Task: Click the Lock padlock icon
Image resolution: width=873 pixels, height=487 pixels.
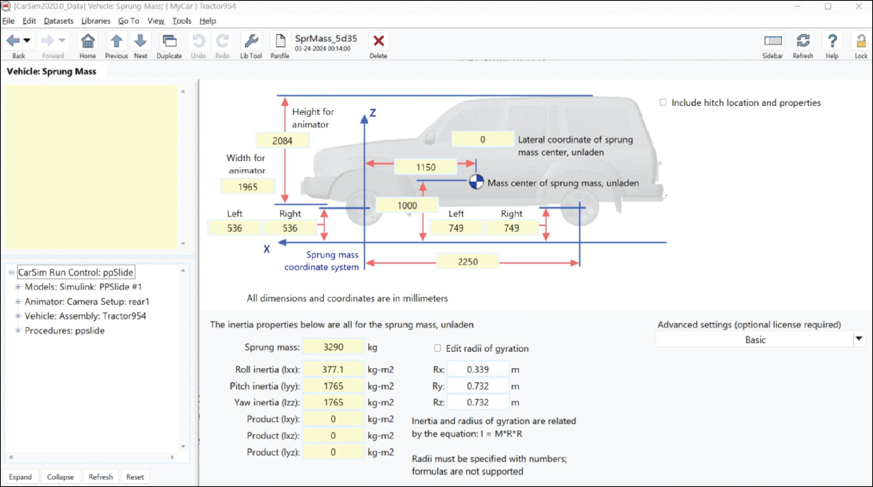Action: pos(861,41)
